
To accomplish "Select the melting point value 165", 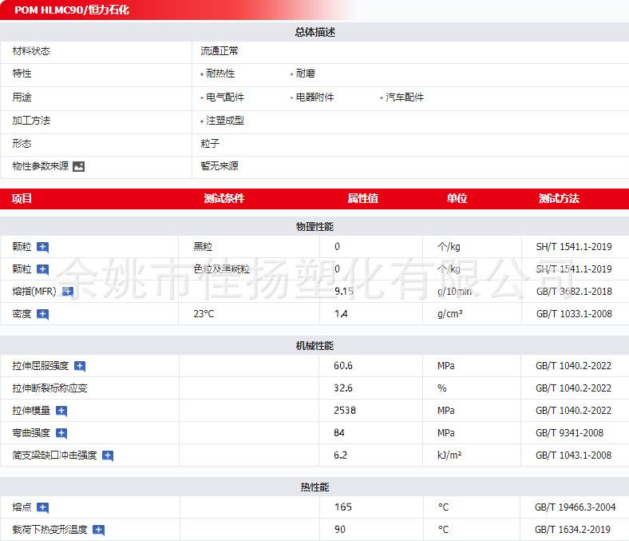I will 343,507.
